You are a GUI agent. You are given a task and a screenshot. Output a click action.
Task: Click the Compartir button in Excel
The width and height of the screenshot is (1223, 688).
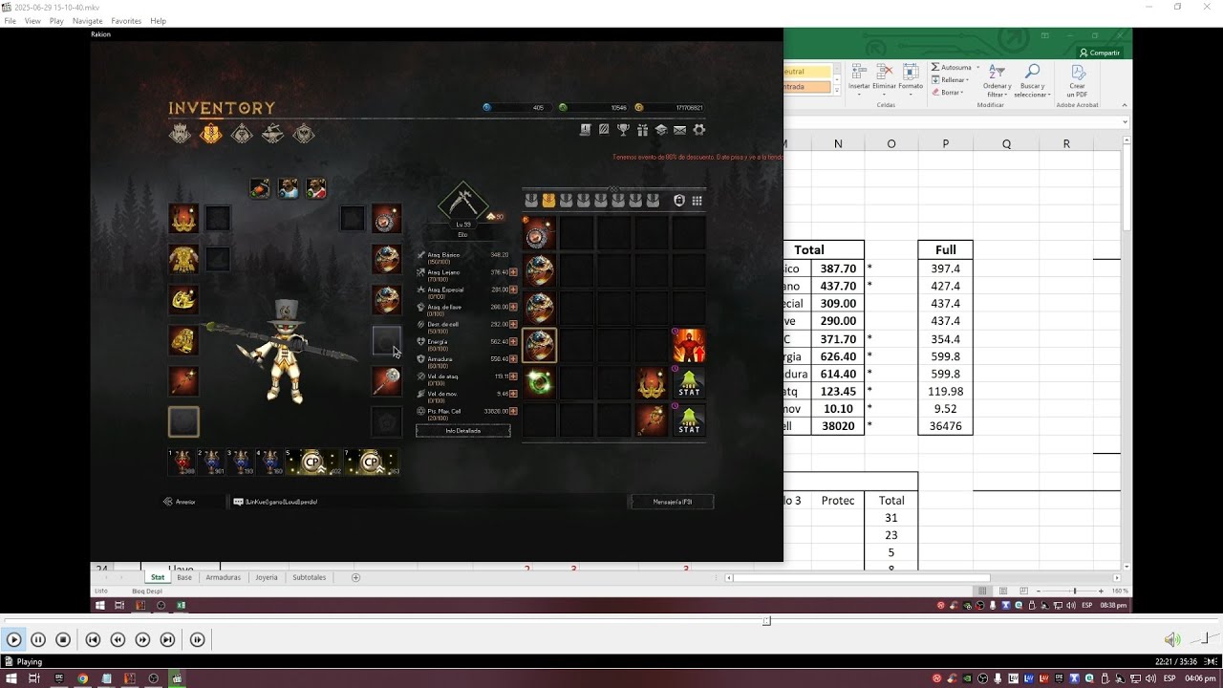[x=1100, y=53]
